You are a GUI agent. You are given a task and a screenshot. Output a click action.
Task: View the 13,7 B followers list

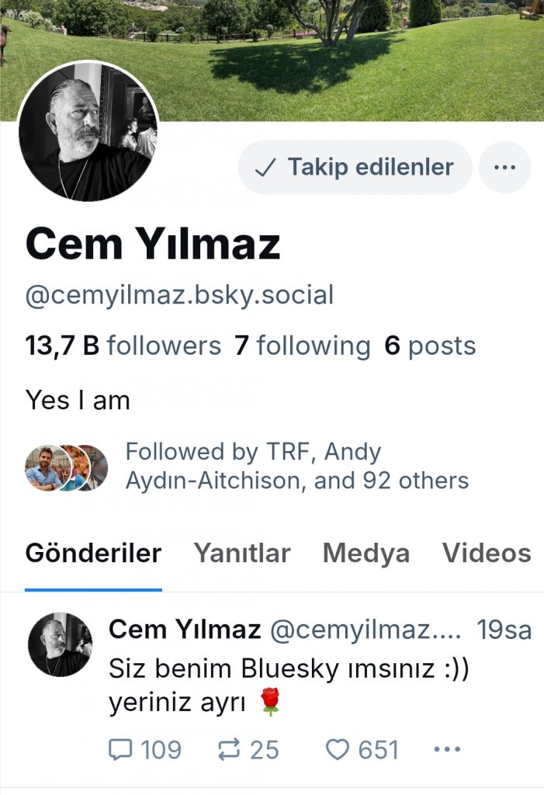[123, 345]
